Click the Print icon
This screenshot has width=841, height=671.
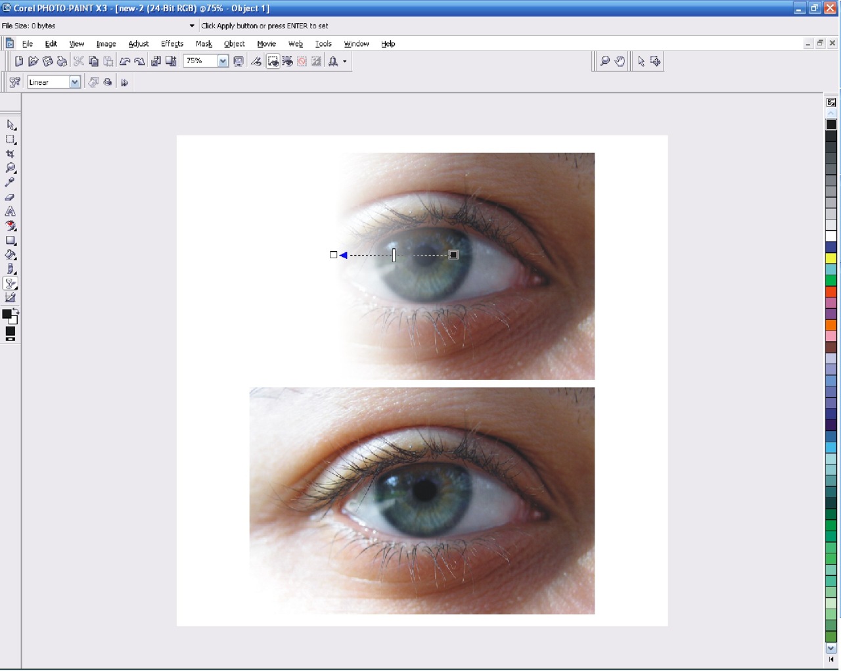click(62, 61)
